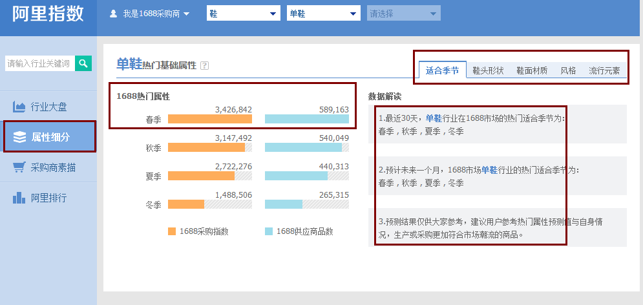The height and width of the screenshot is (305, 643).
Task: Click the 采购商素描 shopping cart icon
Action: click(19, 167)
